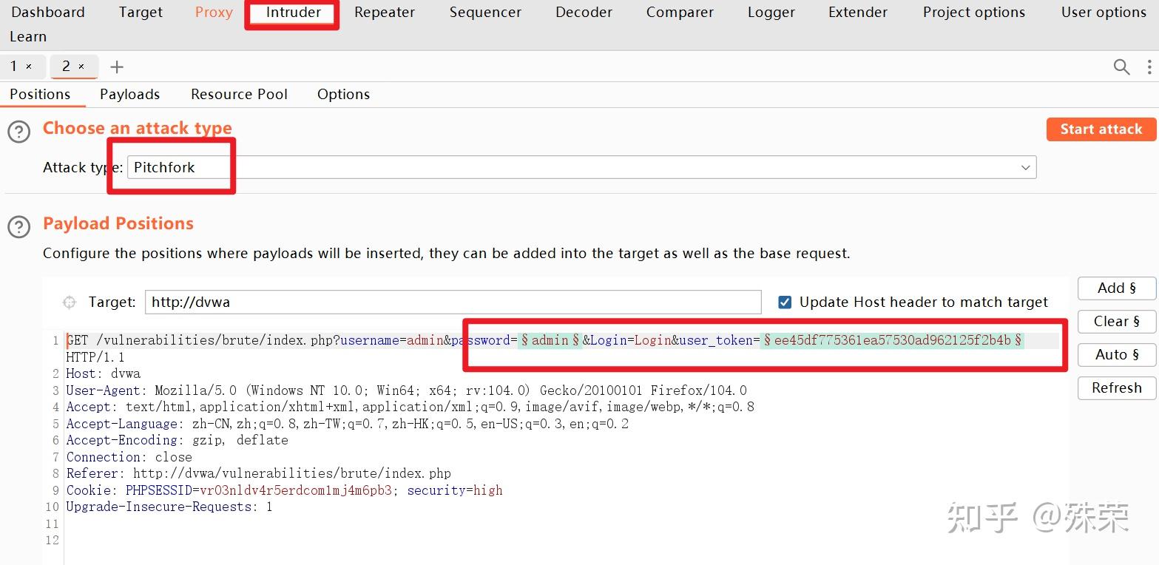Click the Referer header line
The height and width of the screenshot is (565, 1159).
(259, 473)
